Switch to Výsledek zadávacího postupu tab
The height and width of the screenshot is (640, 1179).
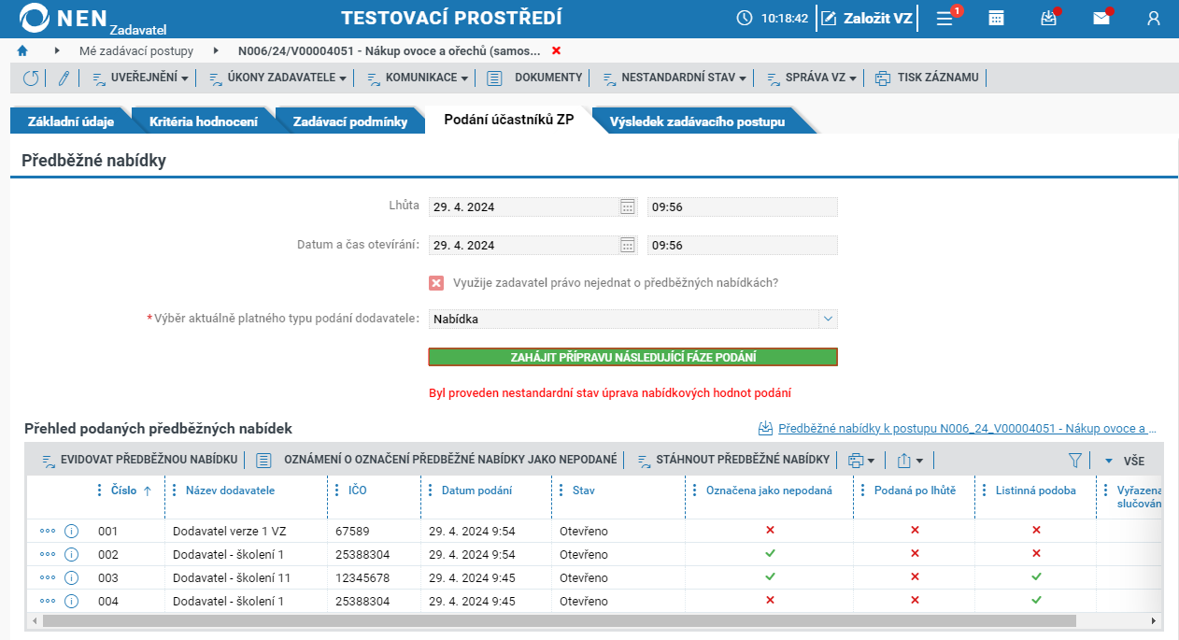coord(697,121)
